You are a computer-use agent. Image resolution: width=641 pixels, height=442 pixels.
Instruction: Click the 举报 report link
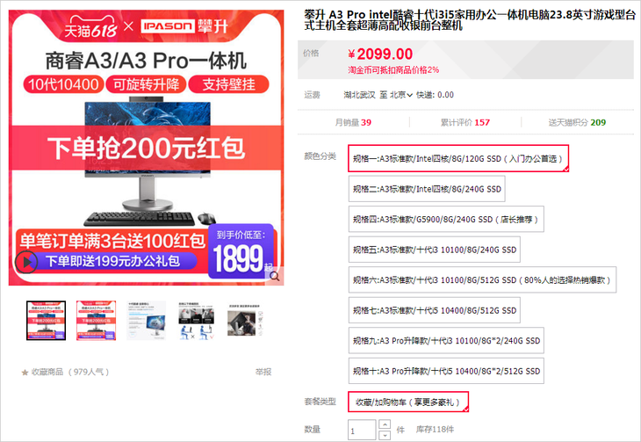263,372
